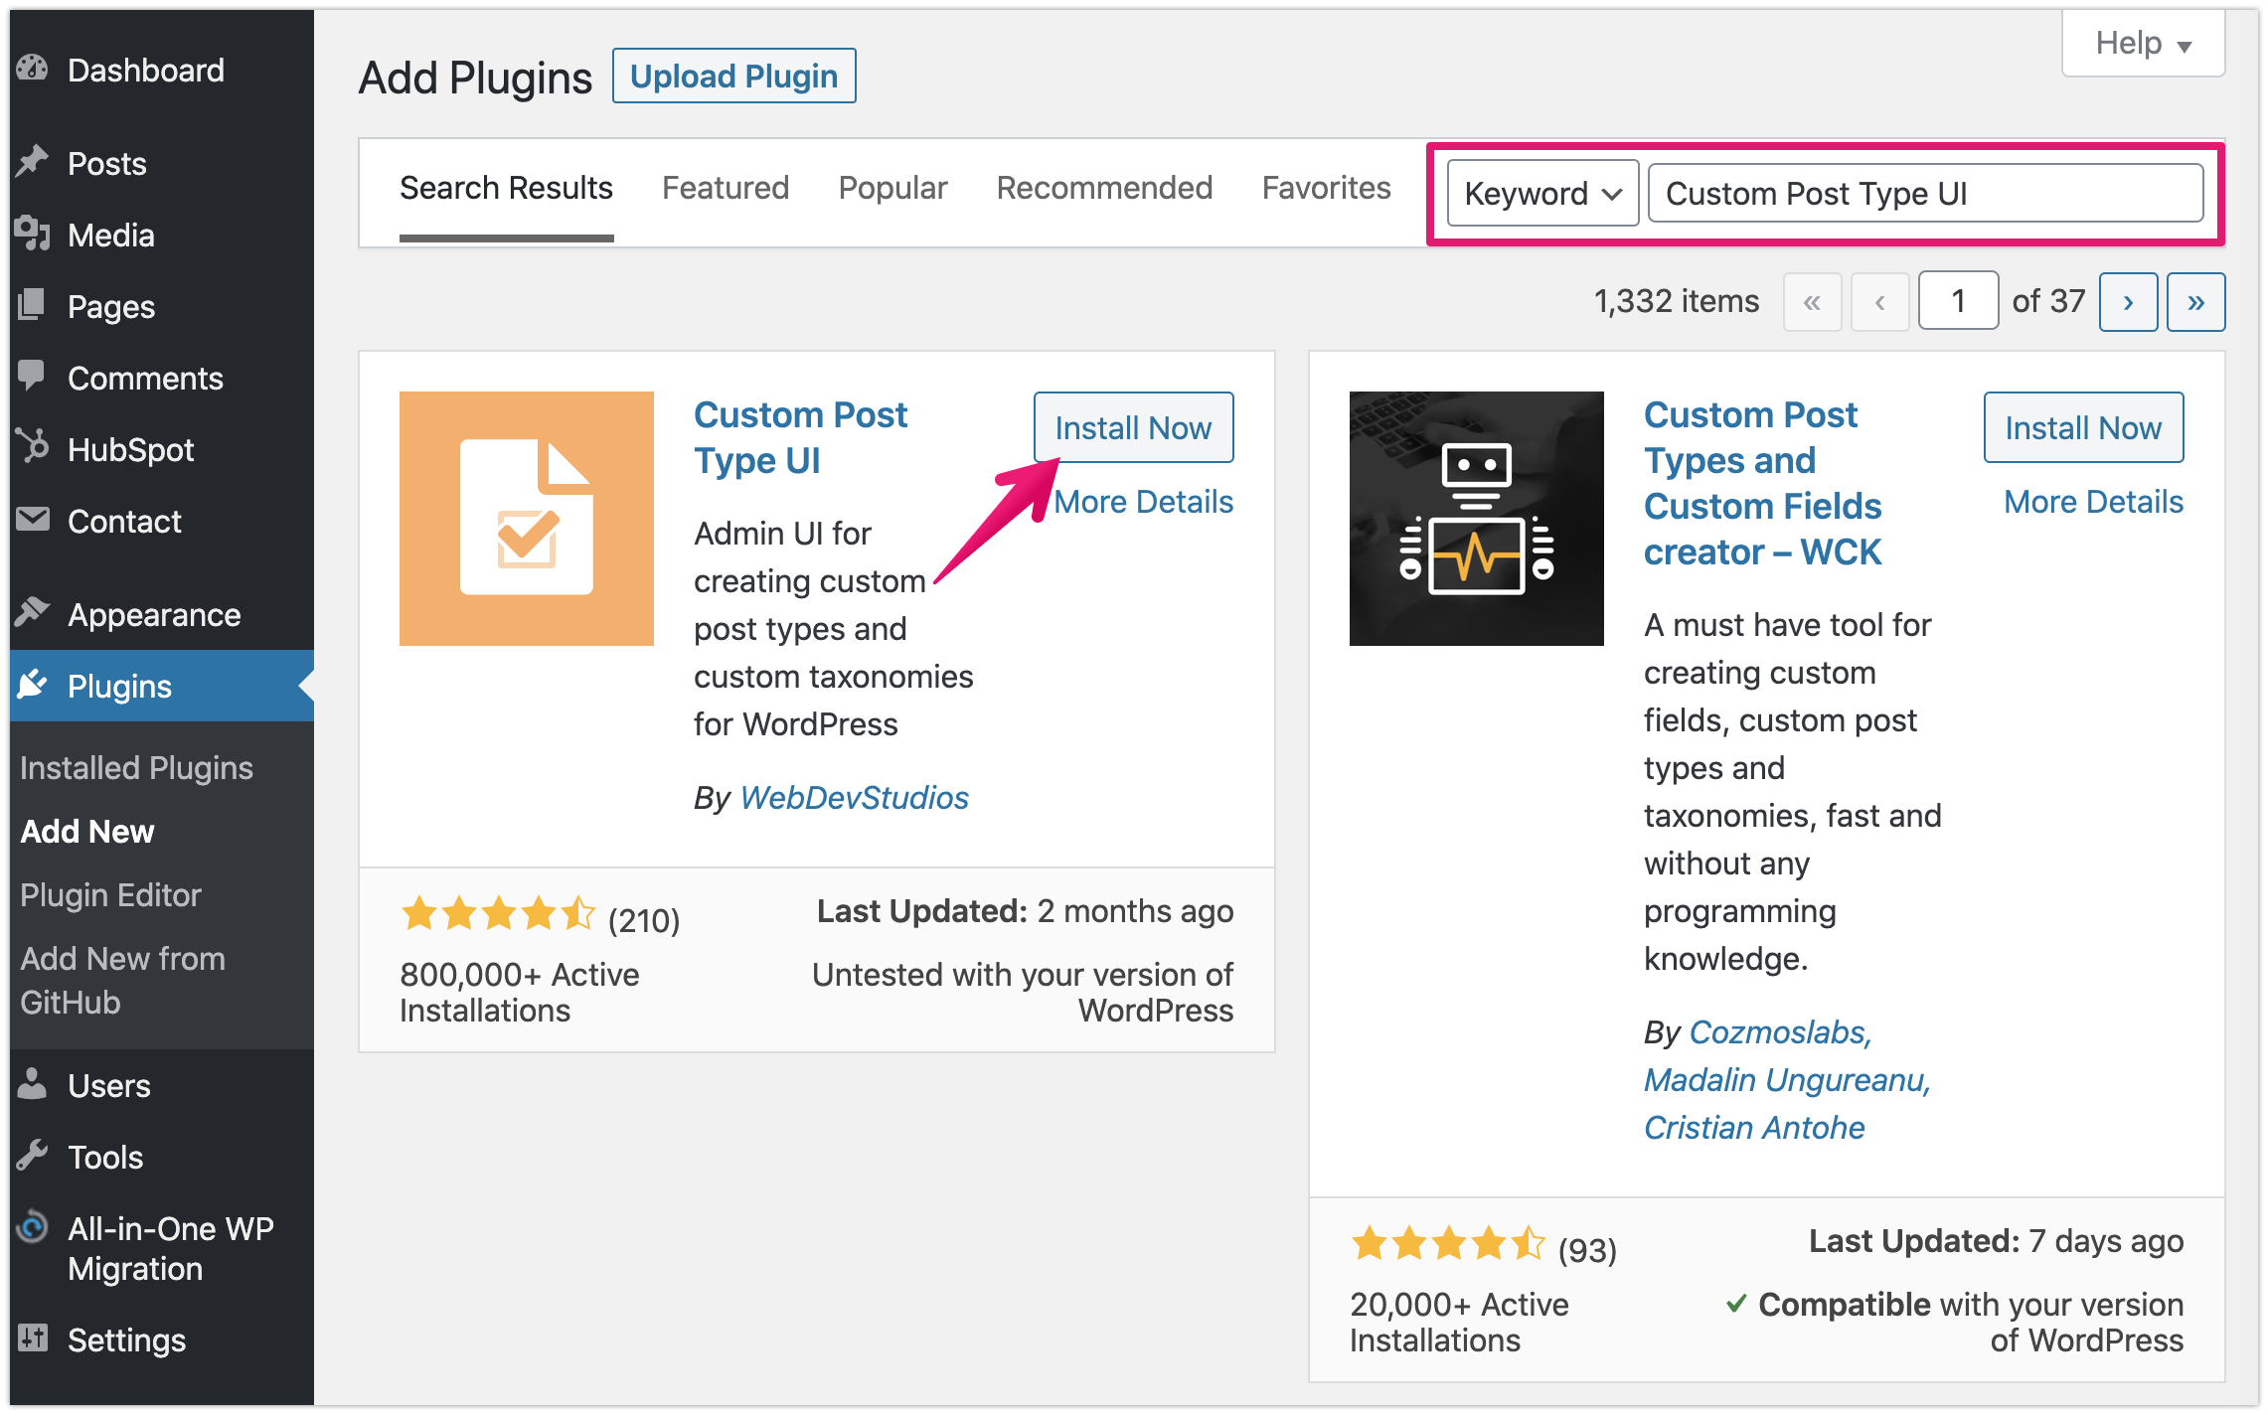Screen dimensions: 2268x1415
Task: Click the Media icon in sidebar
Action: click(33, 234)
